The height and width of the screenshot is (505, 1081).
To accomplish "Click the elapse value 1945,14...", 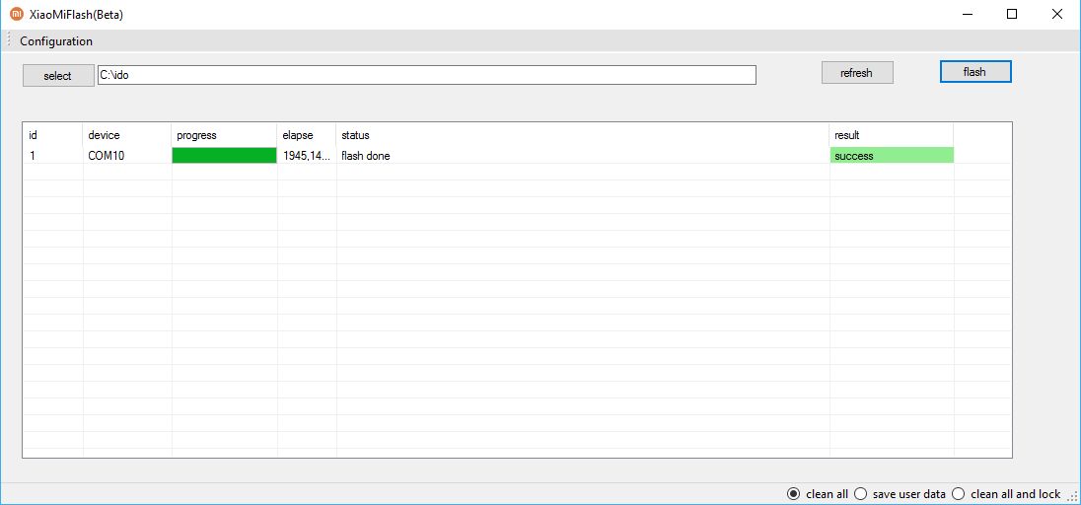I will click(x=307, y=156).
